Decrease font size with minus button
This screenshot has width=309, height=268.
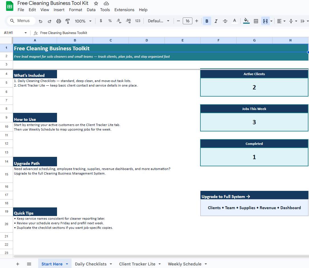pyautogui.click(x=178, y=21)
